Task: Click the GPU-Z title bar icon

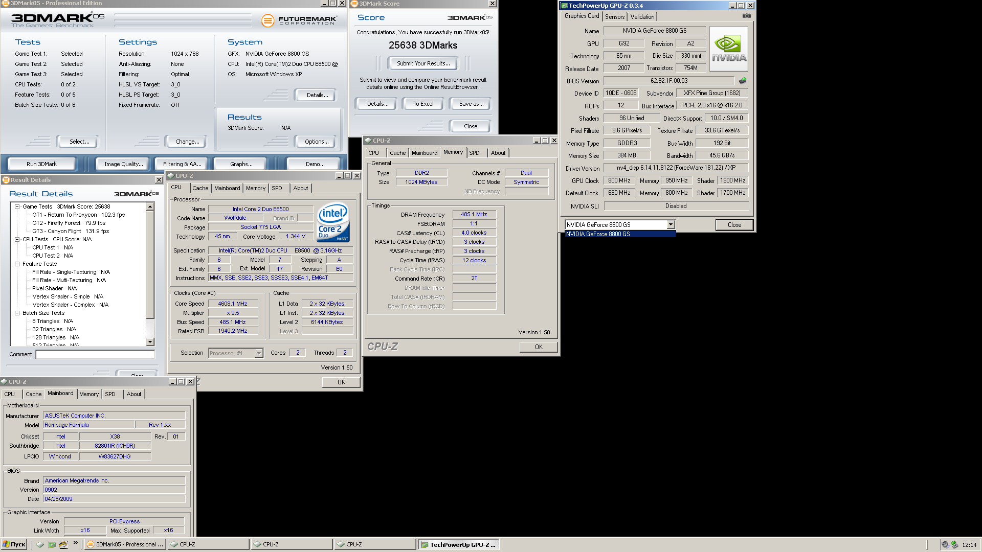Action: pyautogui.click(x=564, y=6)
